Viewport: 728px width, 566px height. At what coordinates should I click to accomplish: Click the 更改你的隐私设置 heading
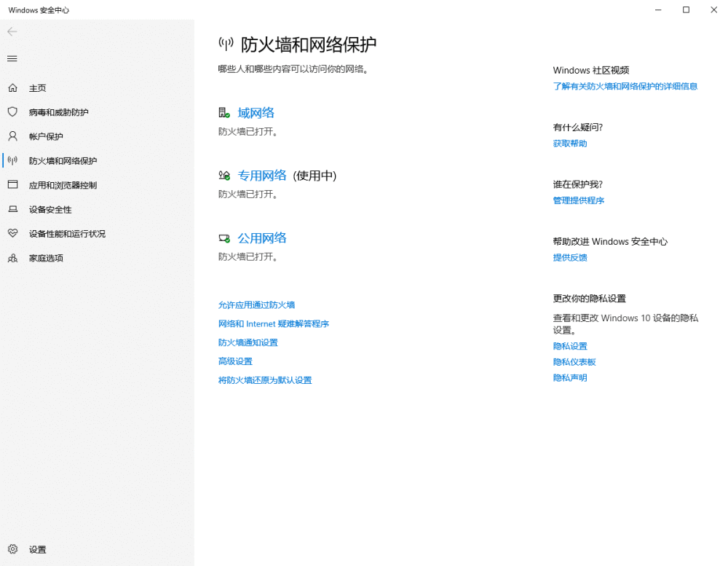pos(589,299)
